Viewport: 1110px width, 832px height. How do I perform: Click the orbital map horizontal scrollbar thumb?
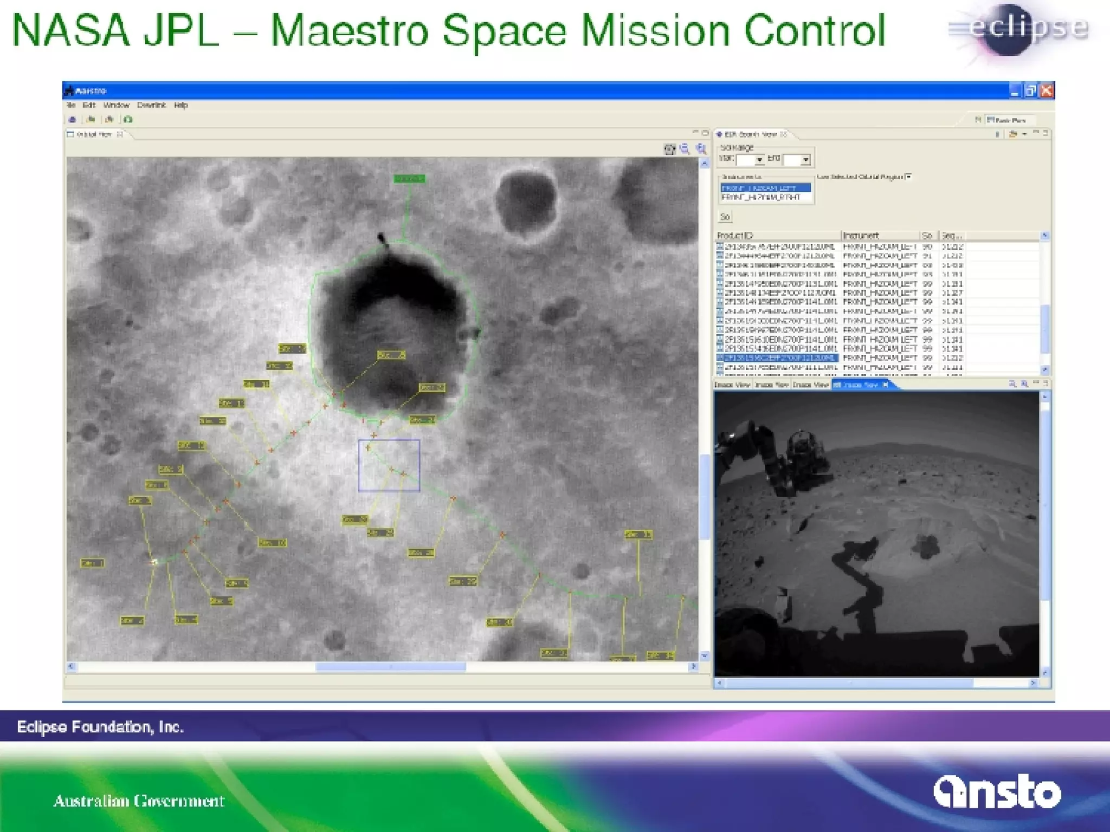390,667
